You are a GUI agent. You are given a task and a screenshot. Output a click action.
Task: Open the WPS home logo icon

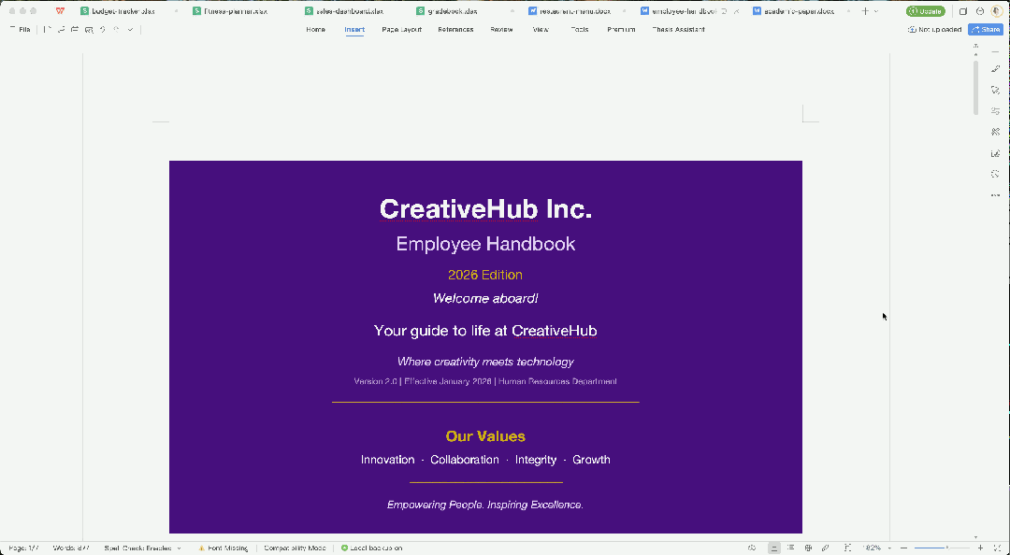coord(60,11)
